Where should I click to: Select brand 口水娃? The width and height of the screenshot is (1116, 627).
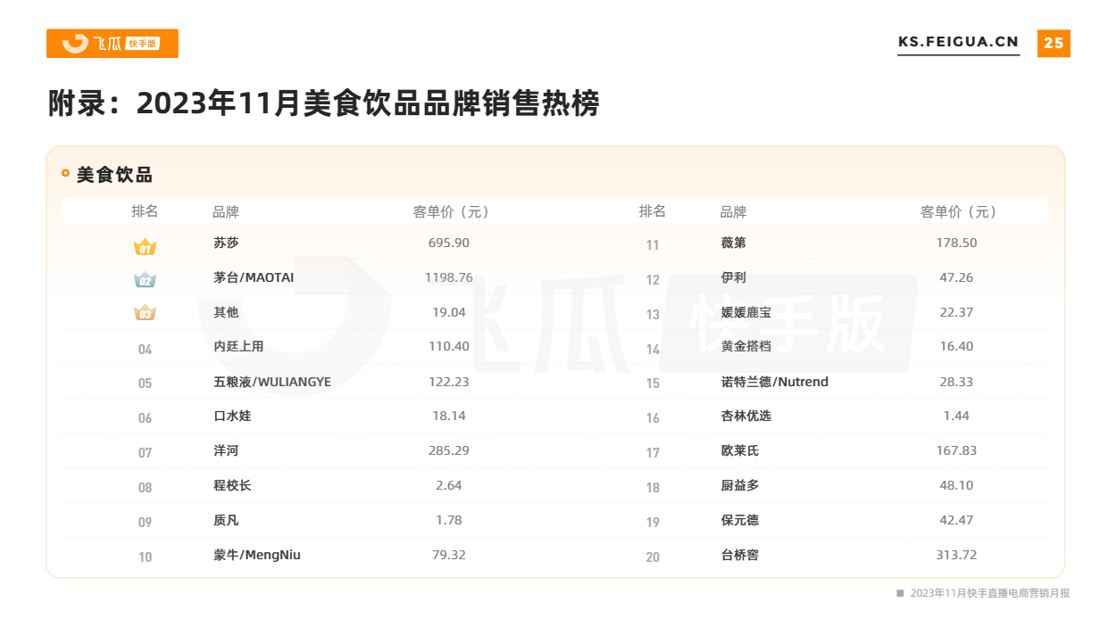click(232, 416)
